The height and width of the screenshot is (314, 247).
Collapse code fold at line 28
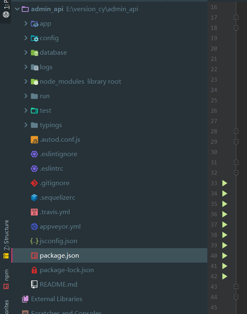pyautogui.click(x=236, y=131)
